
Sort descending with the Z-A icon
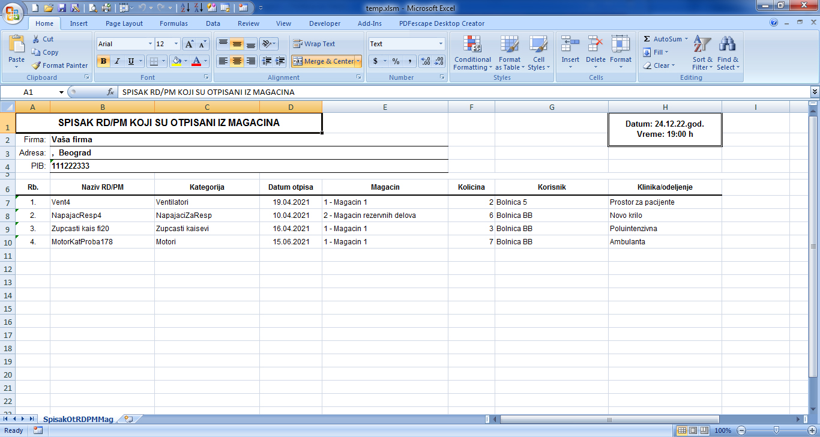point(199,8)
